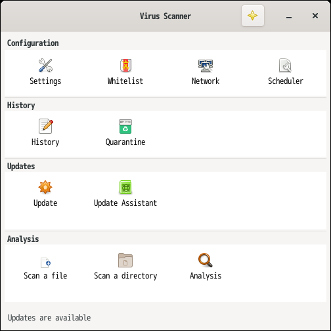This screenshot has width=331, height=331.
Task: Launch the green Update Assistant icon
Action: [x=125, y=187]
